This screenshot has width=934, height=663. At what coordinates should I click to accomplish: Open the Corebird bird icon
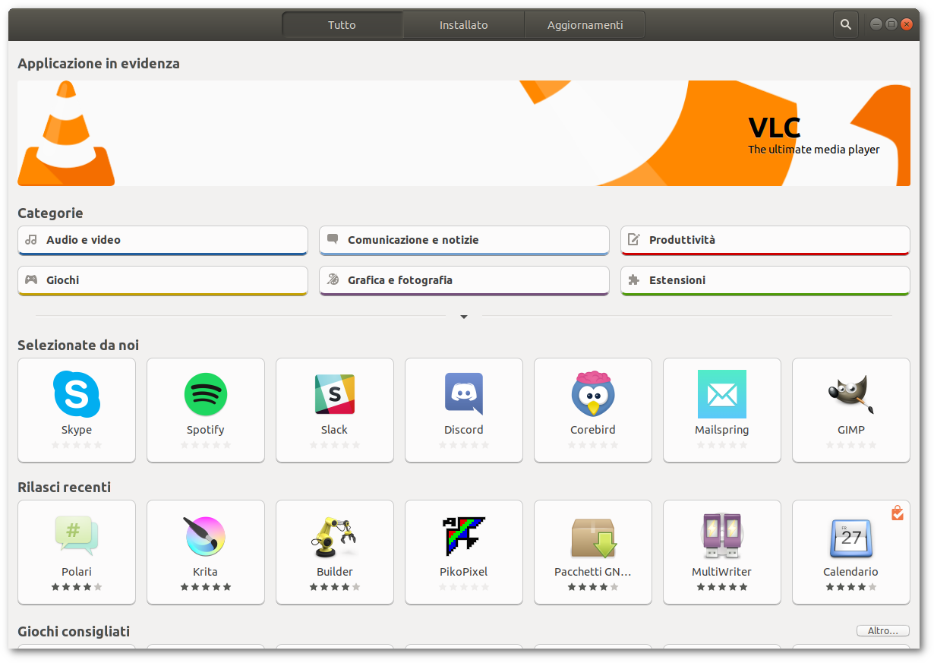tap(593, 394)
